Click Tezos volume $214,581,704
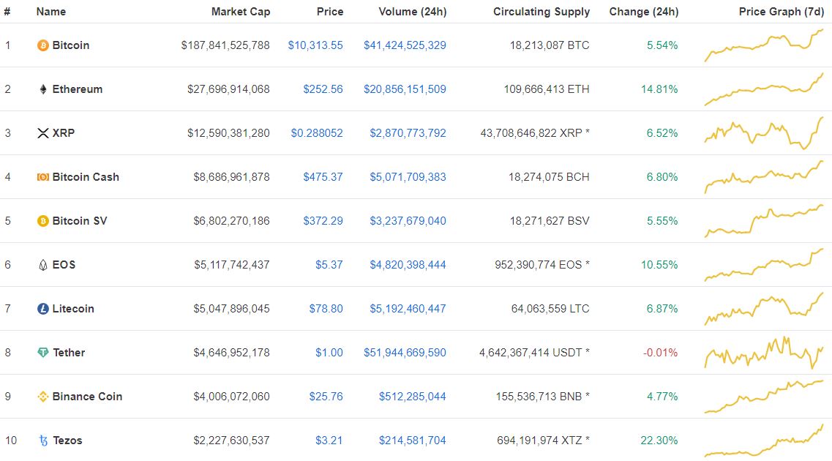 412,441
